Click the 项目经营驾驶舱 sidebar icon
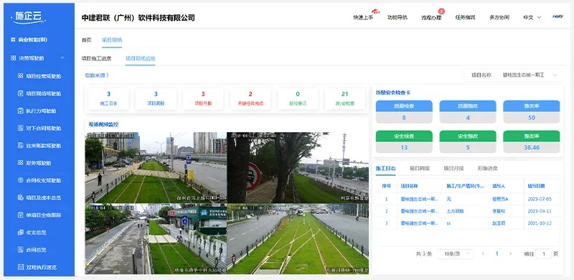This screenshot has width=574, height=280. (x=21, y=76)
